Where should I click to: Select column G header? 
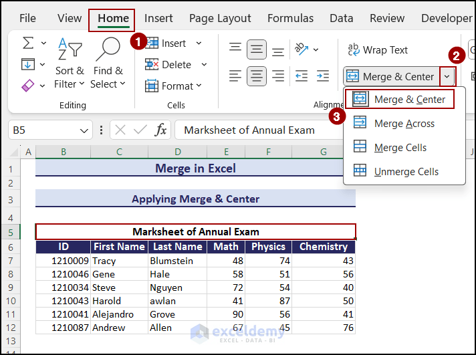[324, 152]
